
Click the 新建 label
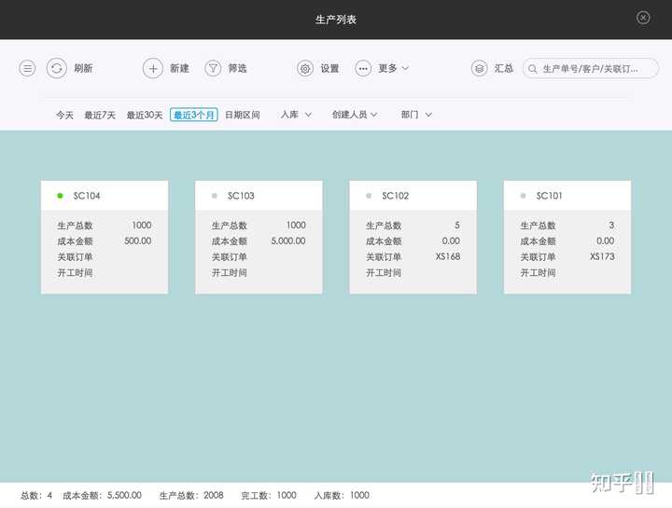click(179, 68)
